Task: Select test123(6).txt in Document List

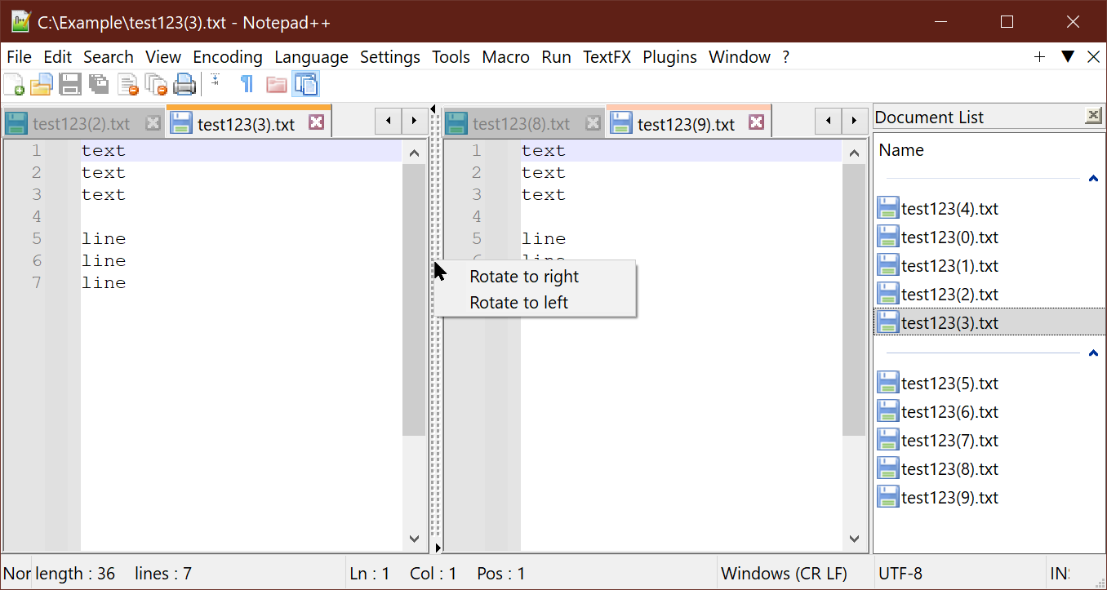Action: tap(949, 412)
